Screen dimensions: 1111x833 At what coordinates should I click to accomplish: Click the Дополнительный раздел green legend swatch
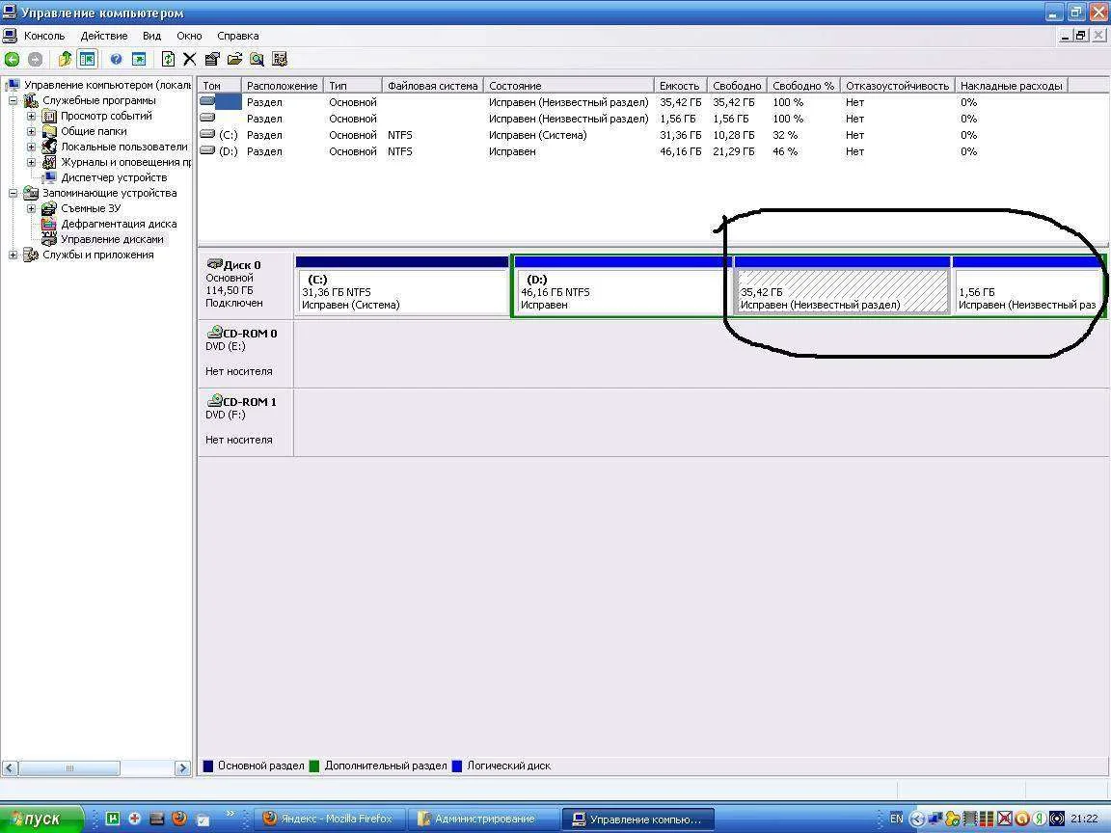click(314, 766)
